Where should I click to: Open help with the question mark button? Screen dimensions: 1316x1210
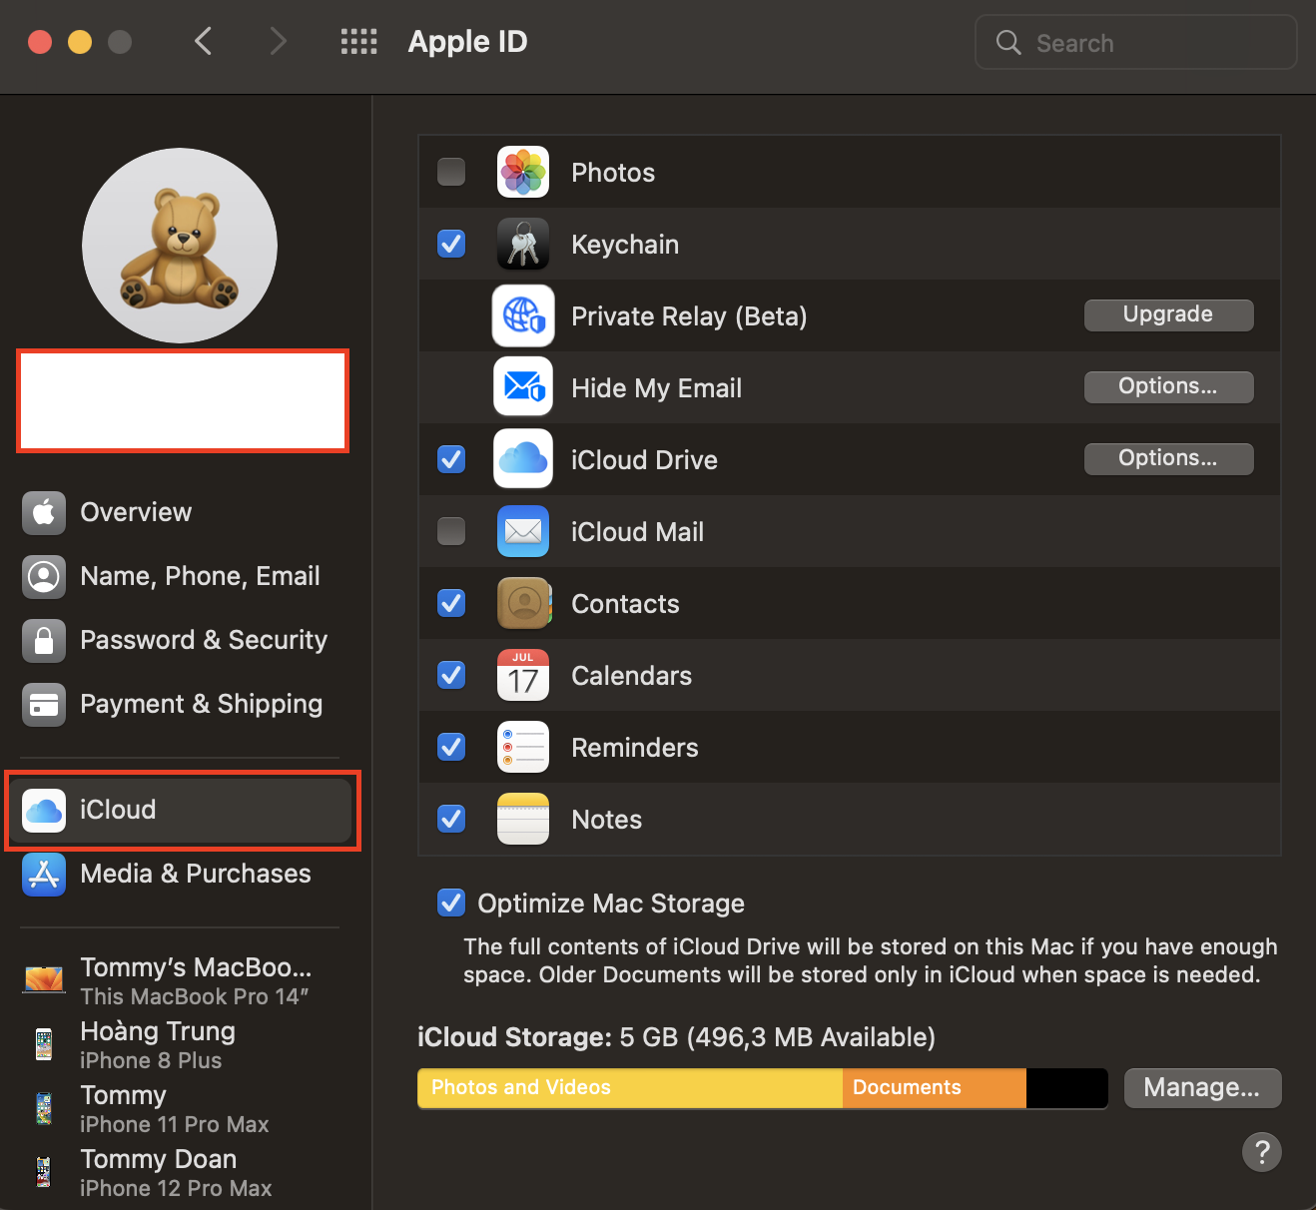(x=1262, y=1152)
